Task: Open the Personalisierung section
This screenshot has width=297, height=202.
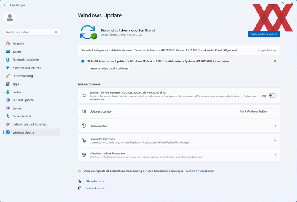Action: pos(32,76)
